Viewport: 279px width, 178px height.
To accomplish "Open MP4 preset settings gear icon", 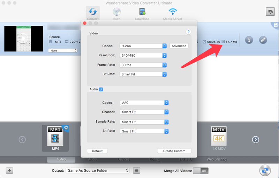I will [66, 128].
